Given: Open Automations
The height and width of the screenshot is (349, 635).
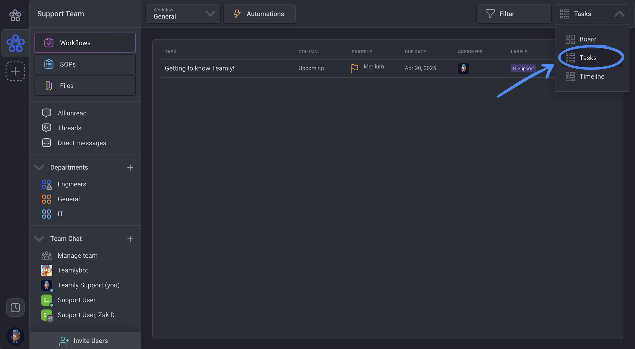Looking at the screenshot, I should (260, 14).
